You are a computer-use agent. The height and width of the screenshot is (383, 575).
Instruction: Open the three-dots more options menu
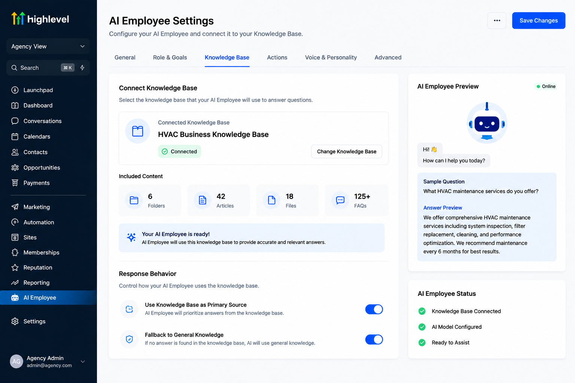[x=497, y=21]
